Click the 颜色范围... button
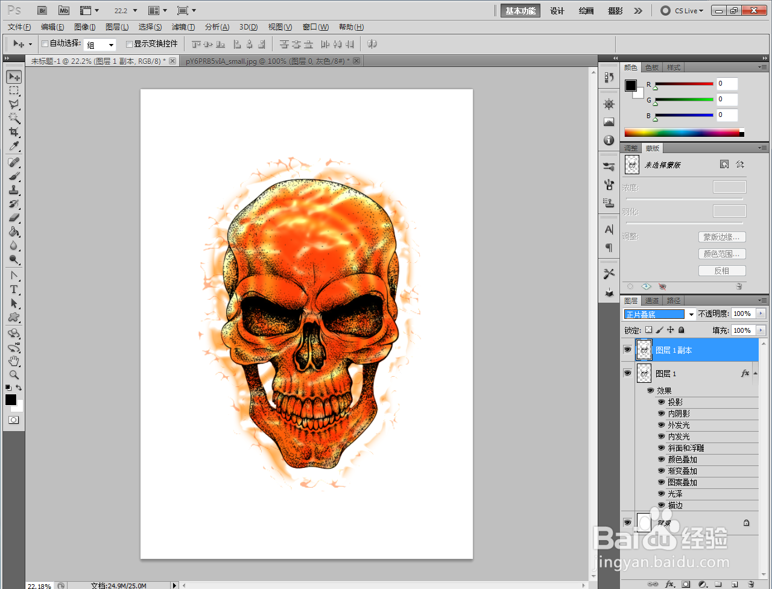Viewport: 772px width, 589px height. pyautogui.click(x=722, y=254)
